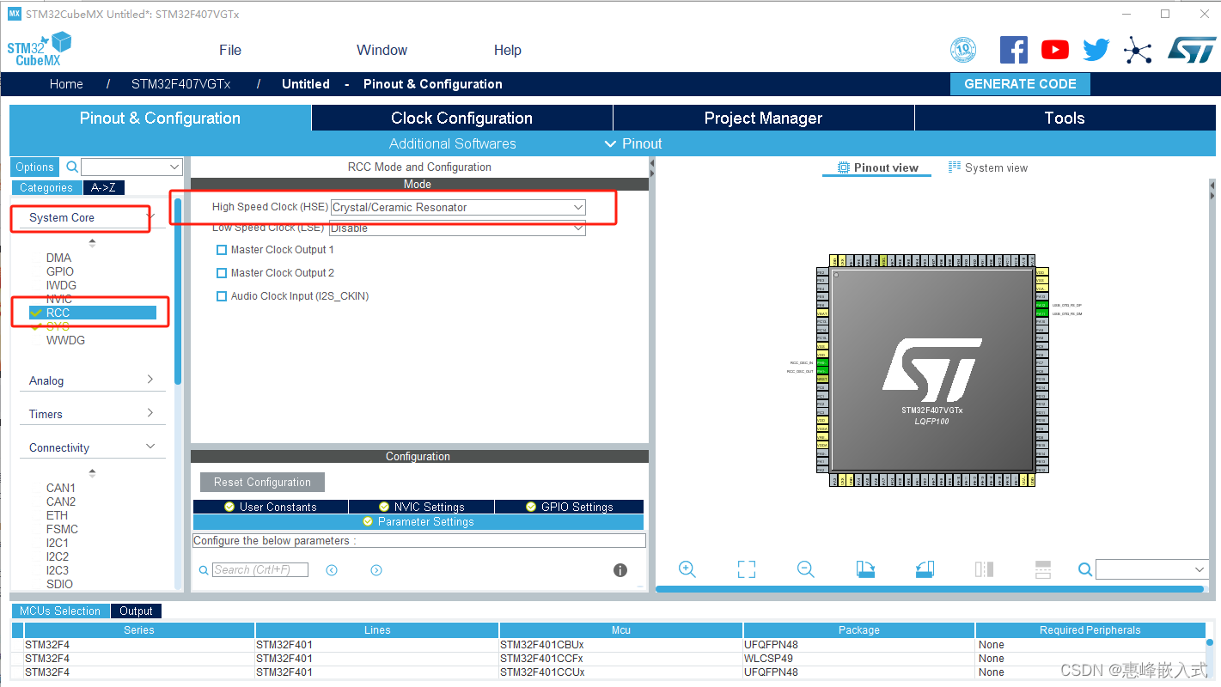Image resolution: width=1221 pixels, height=687 pixels.
Task: Click the Twitter icon in the header
Action: (1096, 49)
